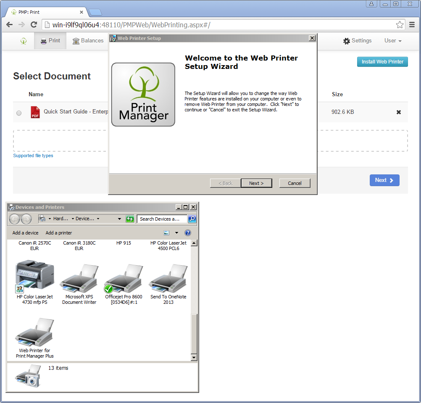The width and height of the screenshot is (421, 403).
Task: Select the HP 915 label
Action: (x=124, y=243)
